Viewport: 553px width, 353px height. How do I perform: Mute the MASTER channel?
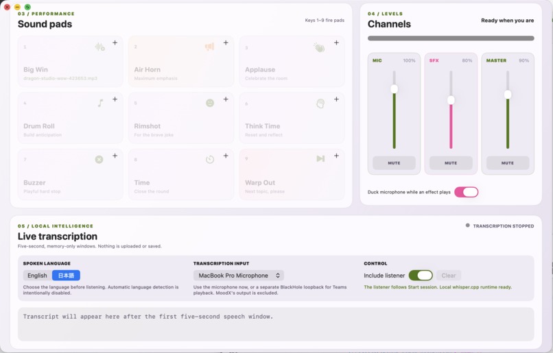pos(508,163)
